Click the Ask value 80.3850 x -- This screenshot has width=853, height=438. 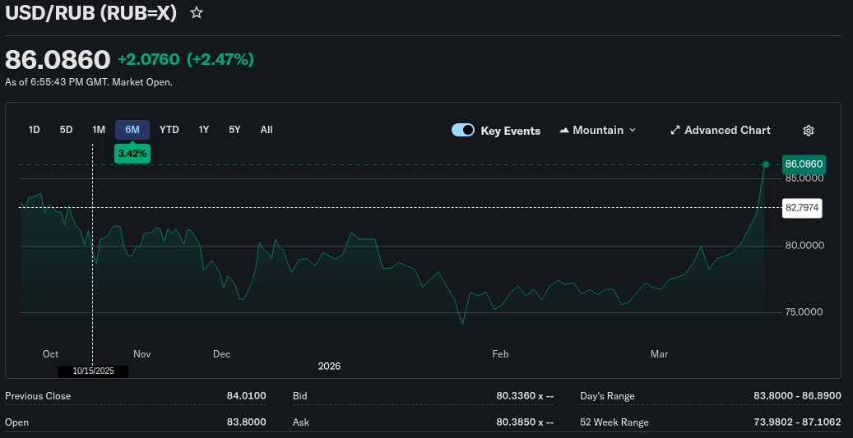click(525, 422)
